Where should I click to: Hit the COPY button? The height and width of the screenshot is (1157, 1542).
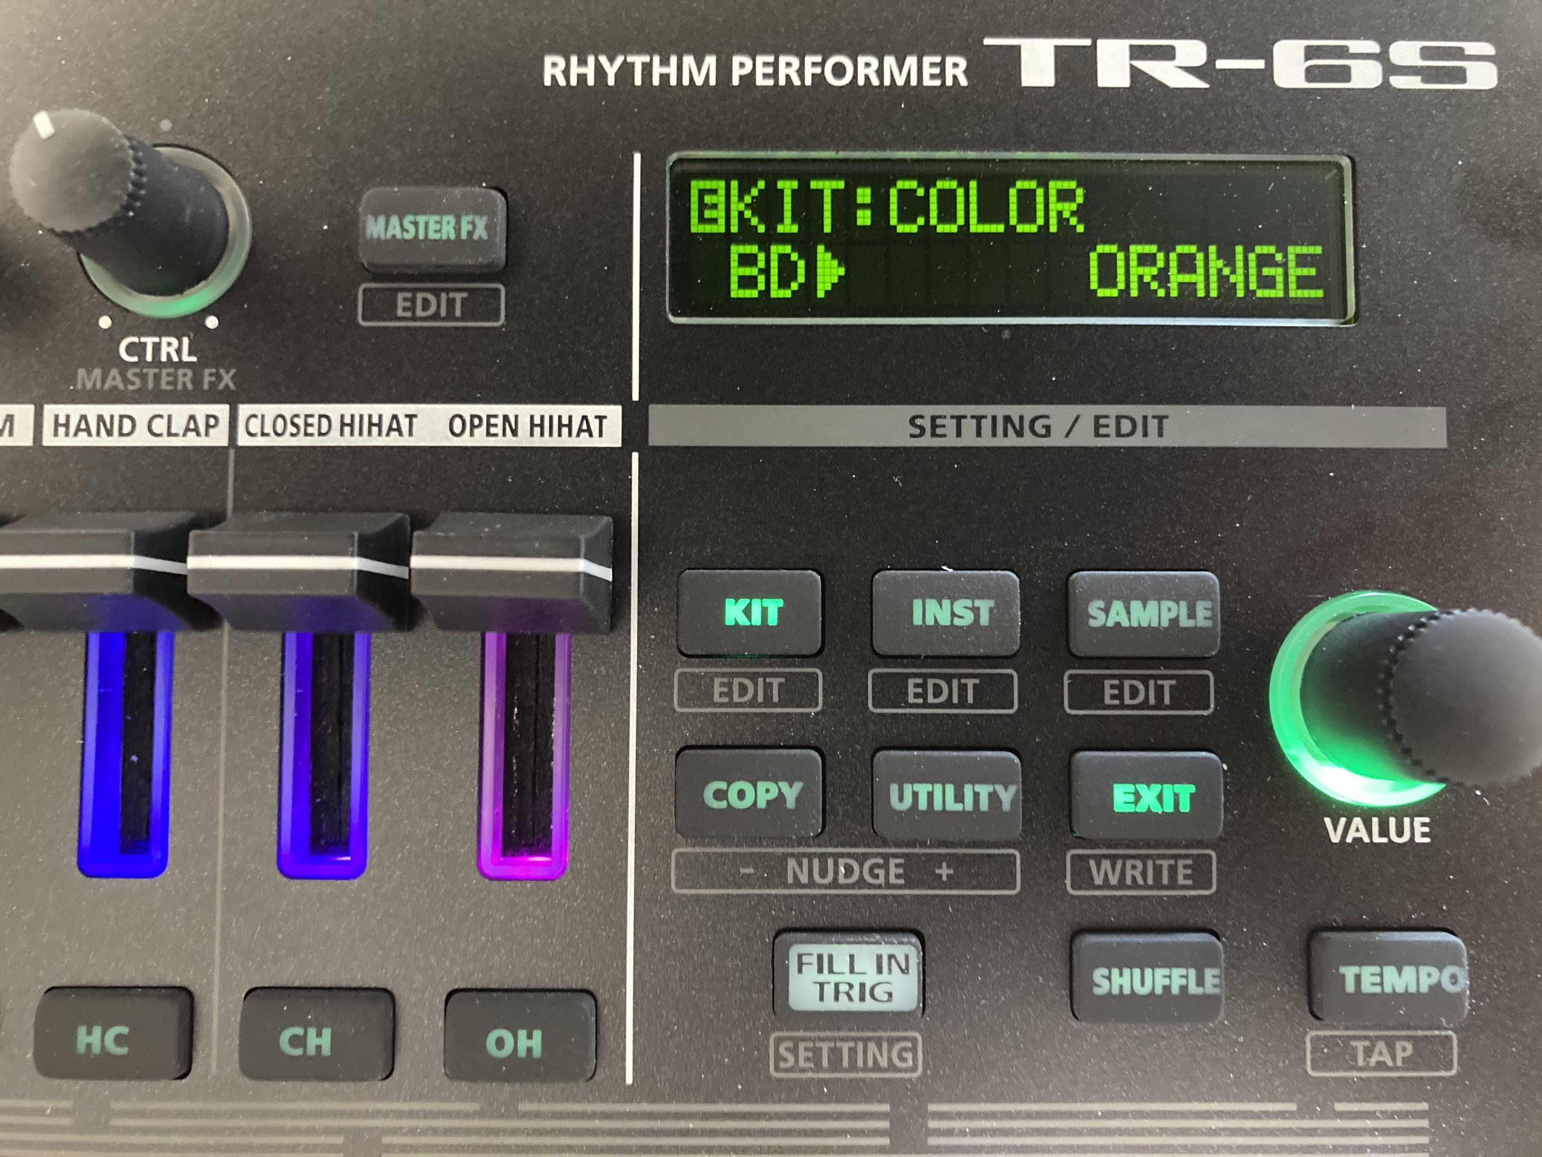point(750,793)
